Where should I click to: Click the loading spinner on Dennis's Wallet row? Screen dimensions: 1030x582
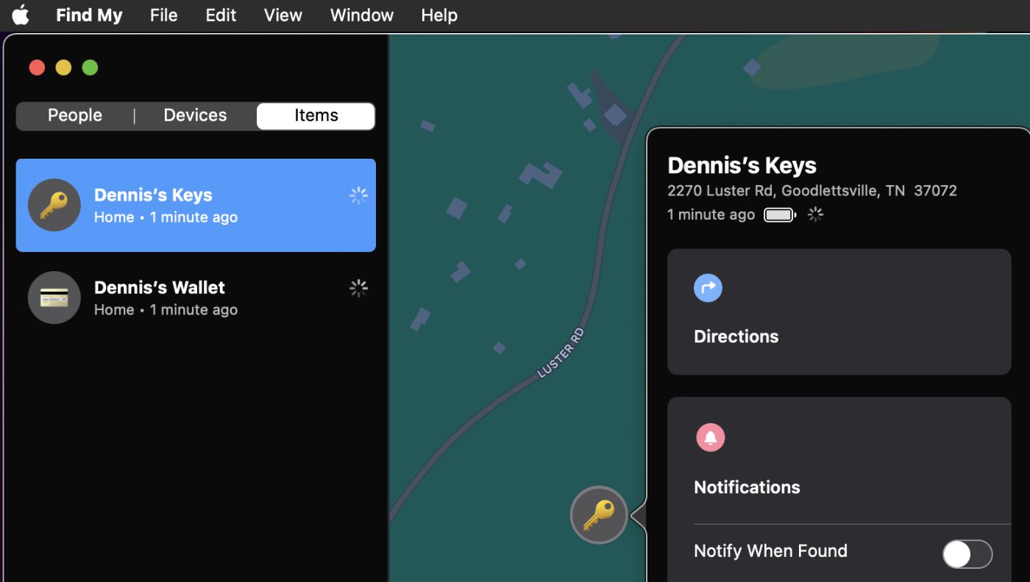[358, 288]
